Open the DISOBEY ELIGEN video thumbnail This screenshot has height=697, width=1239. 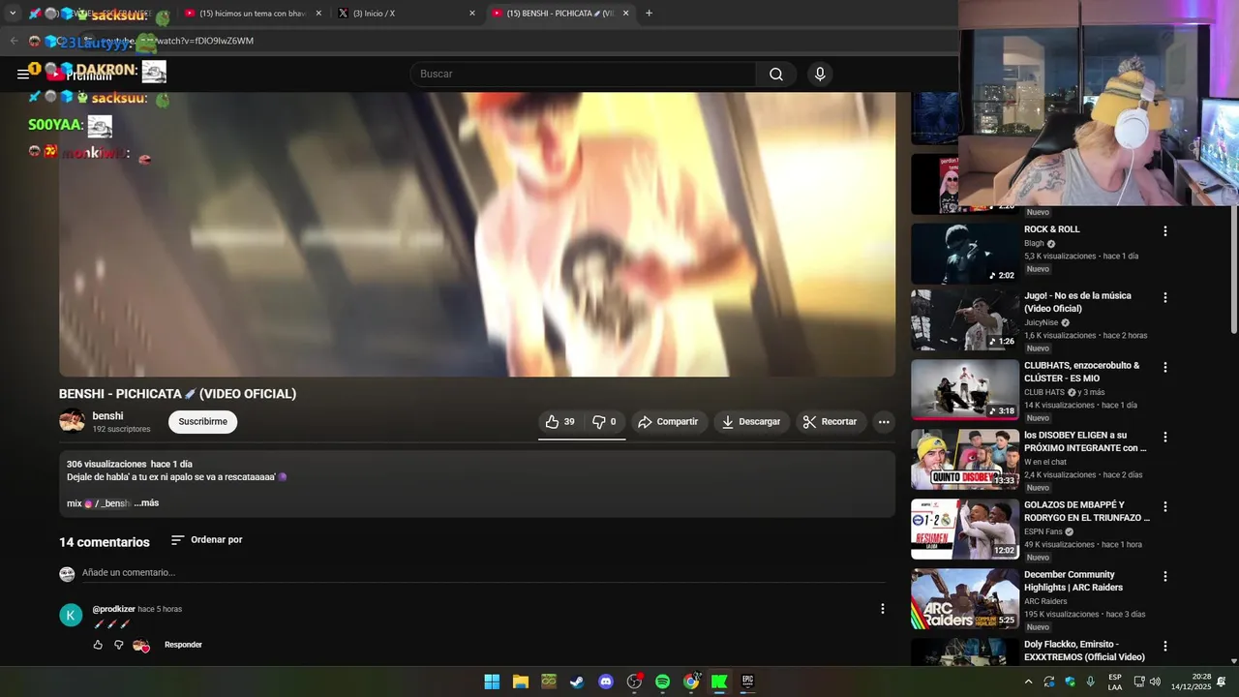coord(965,459)
